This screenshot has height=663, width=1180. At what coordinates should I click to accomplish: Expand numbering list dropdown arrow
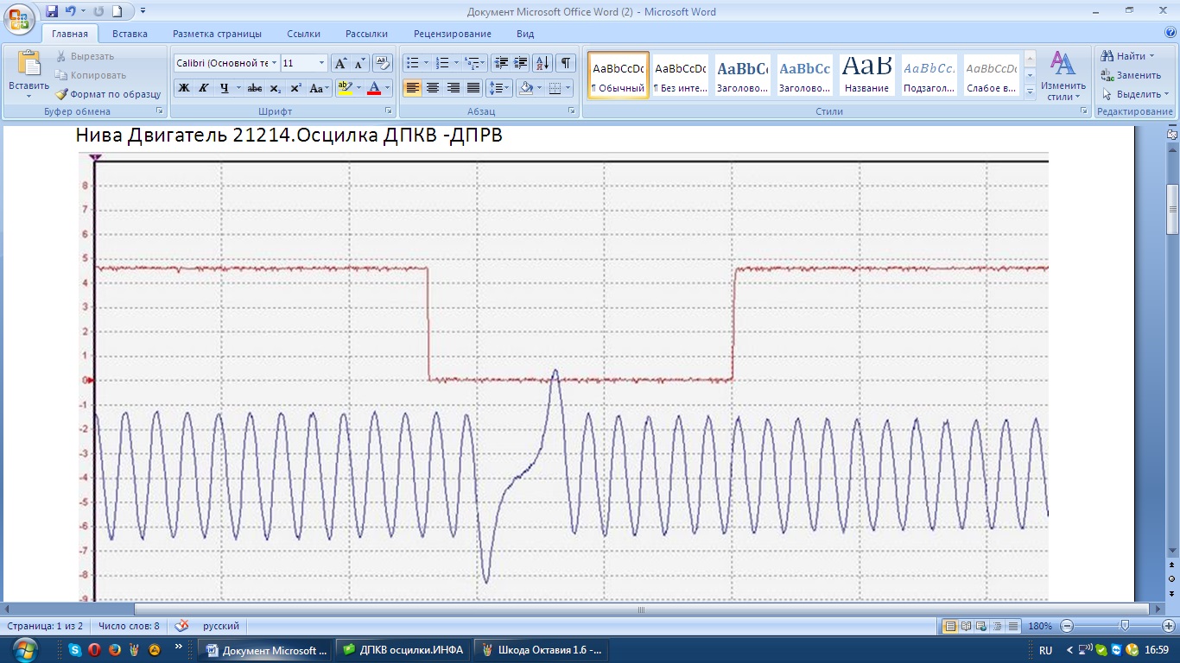456,63
